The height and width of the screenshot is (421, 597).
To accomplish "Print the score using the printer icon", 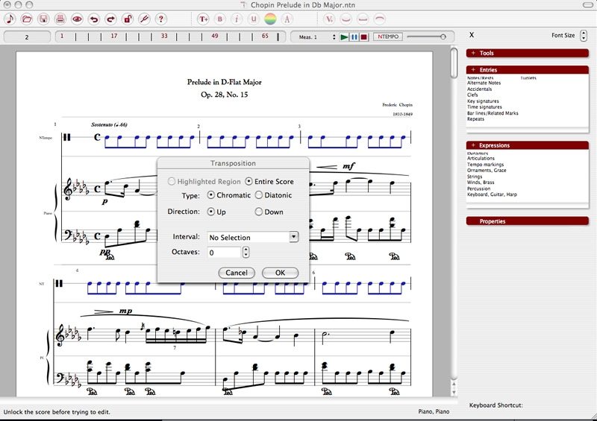I will click(60, 19).
